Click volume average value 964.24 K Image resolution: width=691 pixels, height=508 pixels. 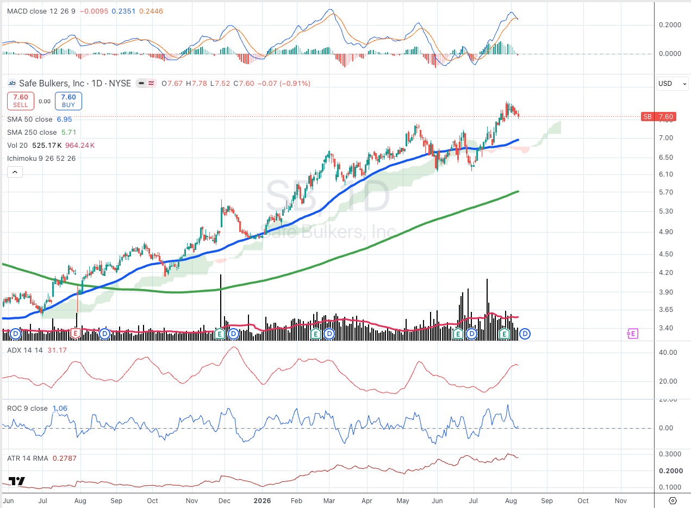tap(80, 145)
